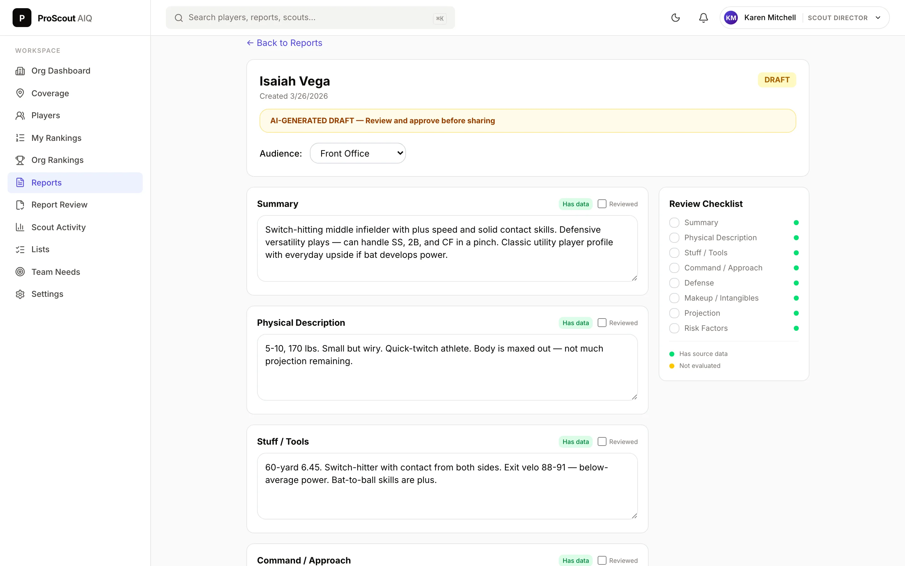905x566 pixels.
Task: Click the KM user avatar
Action: [731, 18]
